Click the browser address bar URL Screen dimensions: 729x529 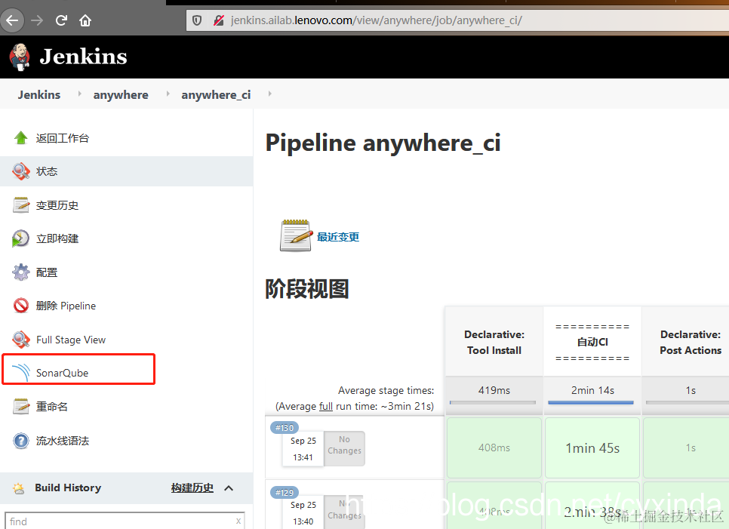click(x=377, y=20)
